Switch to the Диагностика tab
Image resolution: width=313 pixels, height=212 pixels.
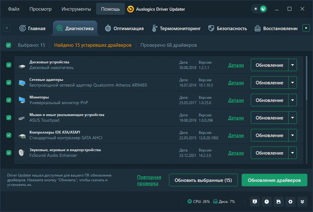tap(75, 29)
